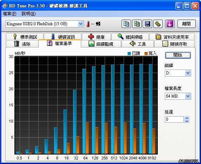
Task: Switch to the 隨機存取 random access tab
Action: tap(175, 44)
